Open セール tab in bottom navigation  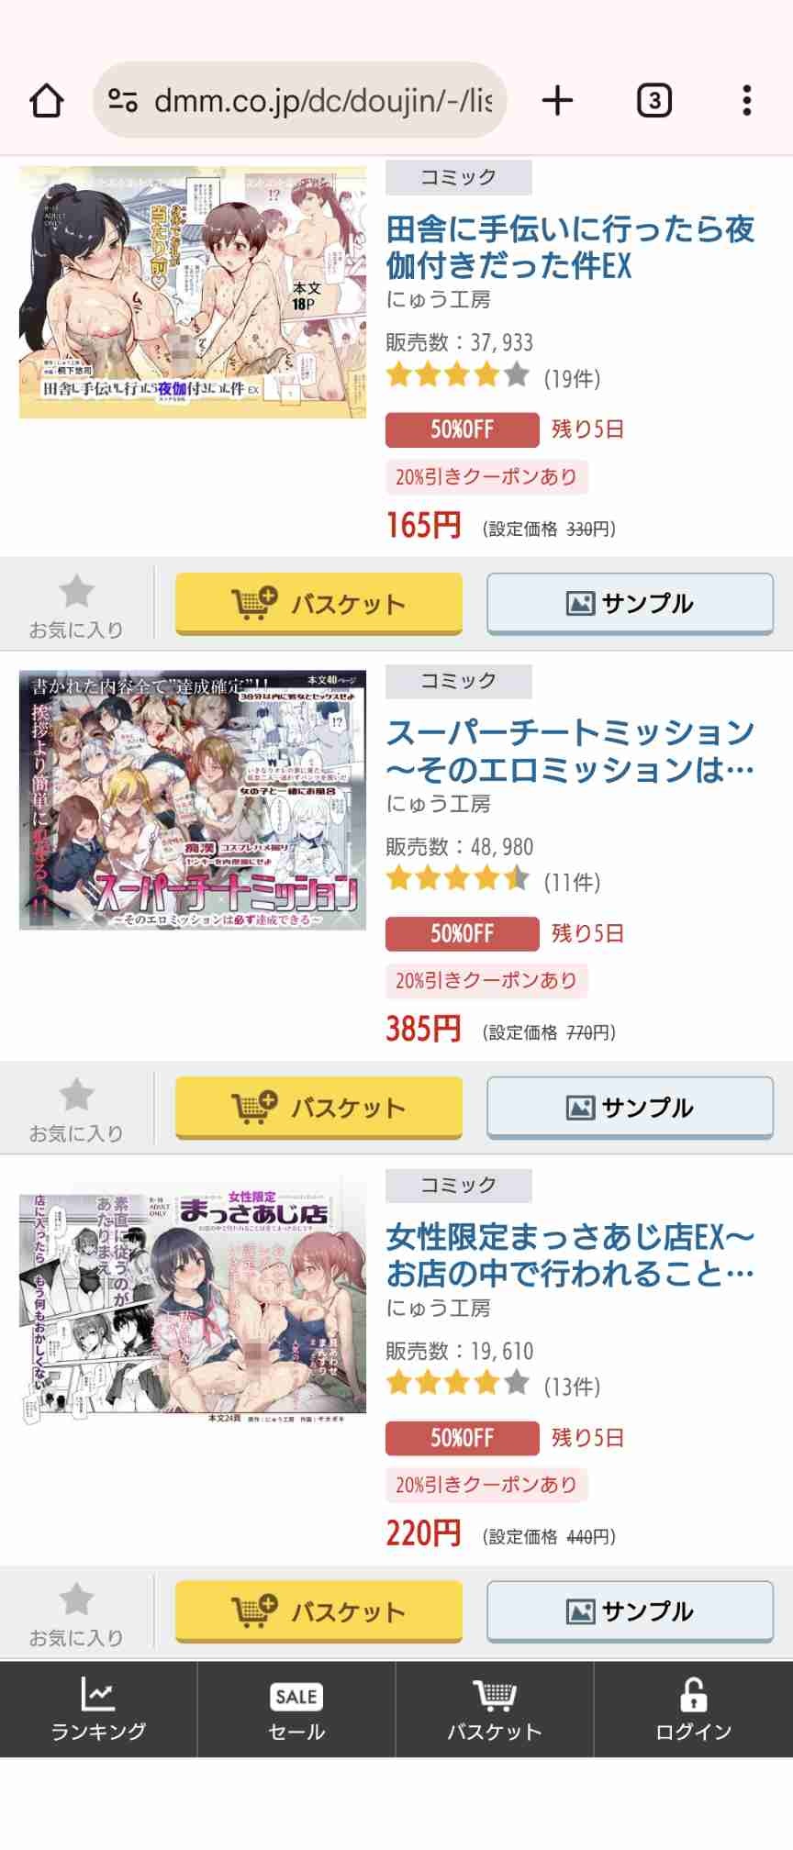[x=296, y=1709]
